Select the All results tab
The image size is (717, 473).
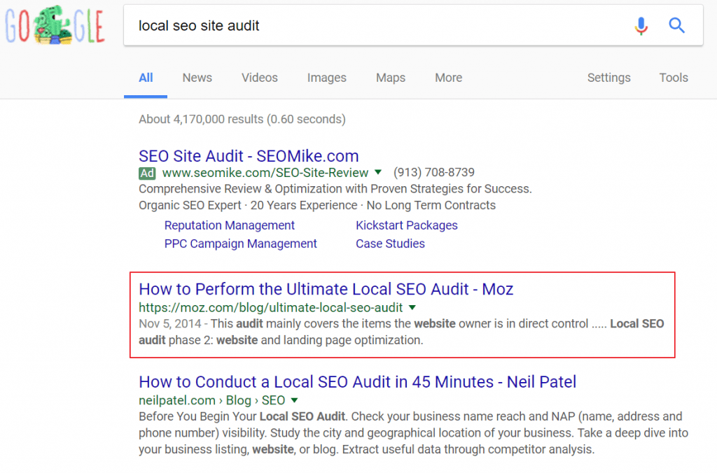click(x=146, y=78)
